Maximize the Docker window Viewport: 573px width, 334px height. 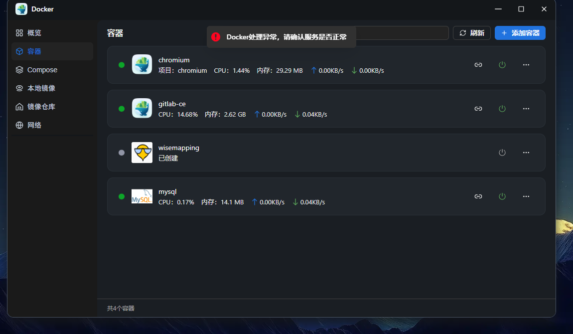tap(521, 9)
